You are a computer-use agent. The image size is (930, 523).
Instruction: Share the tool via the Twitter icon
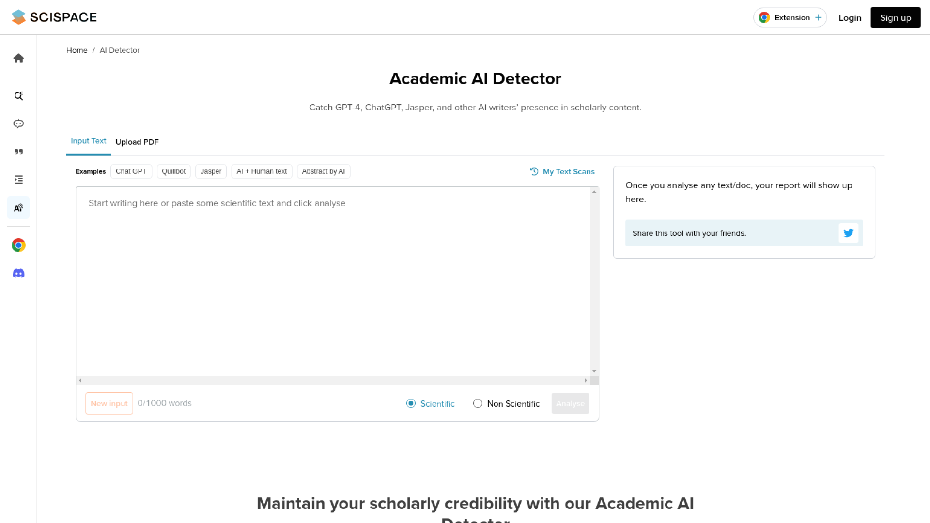click(848, 233)
